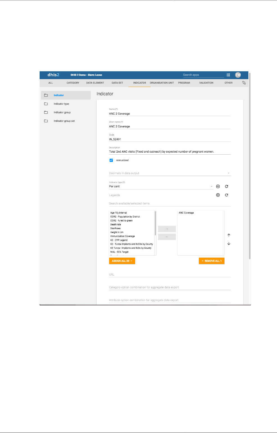Click the dhis2 logo

53,75
